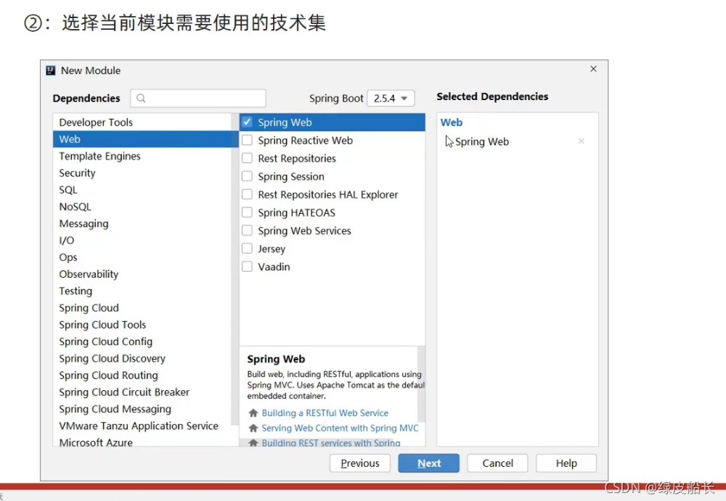Tick the Spring Session checkbox
The image size is (726, 501).
point(248,176)
